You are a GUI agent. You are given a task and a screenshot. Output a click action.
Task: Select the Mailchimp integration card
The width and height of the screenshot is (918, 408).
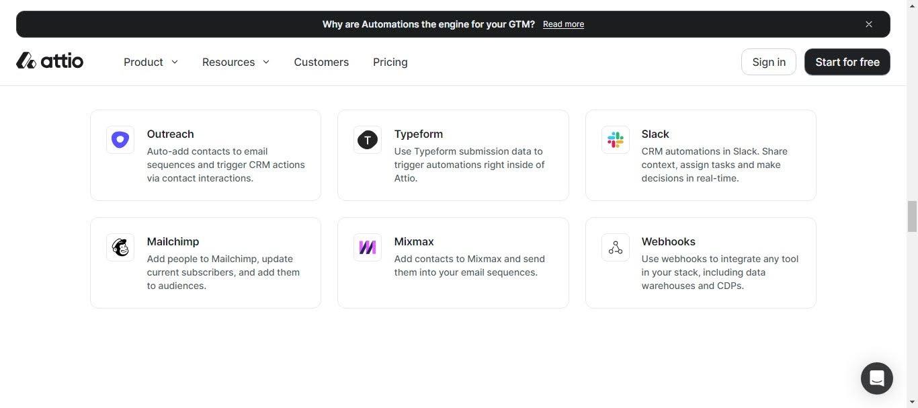205,262
